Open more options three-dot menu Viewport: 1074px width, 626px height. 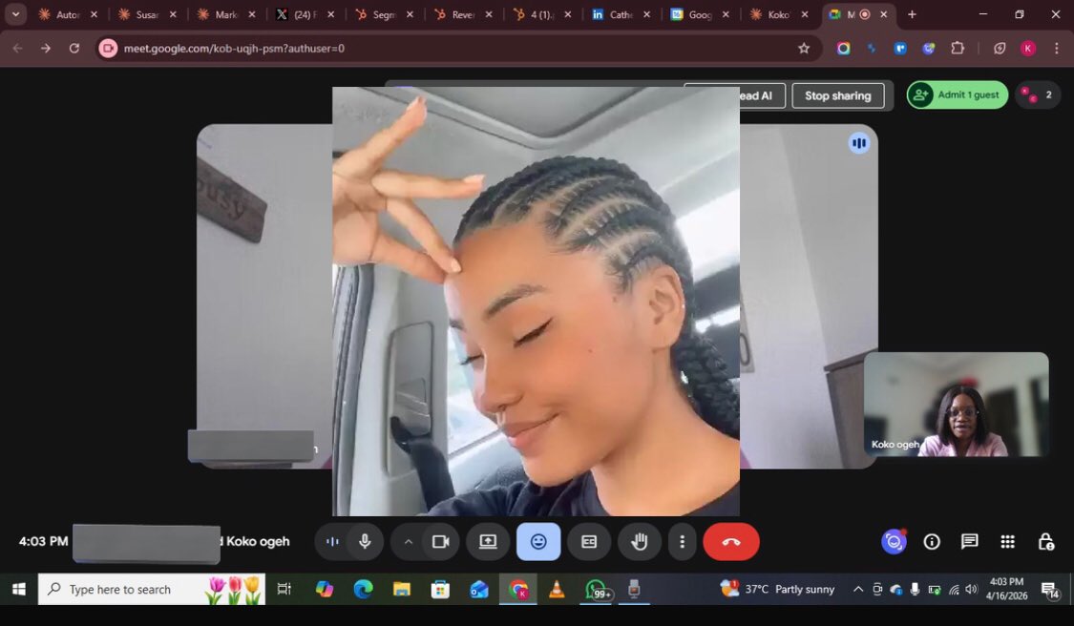[x=683, y=542]
